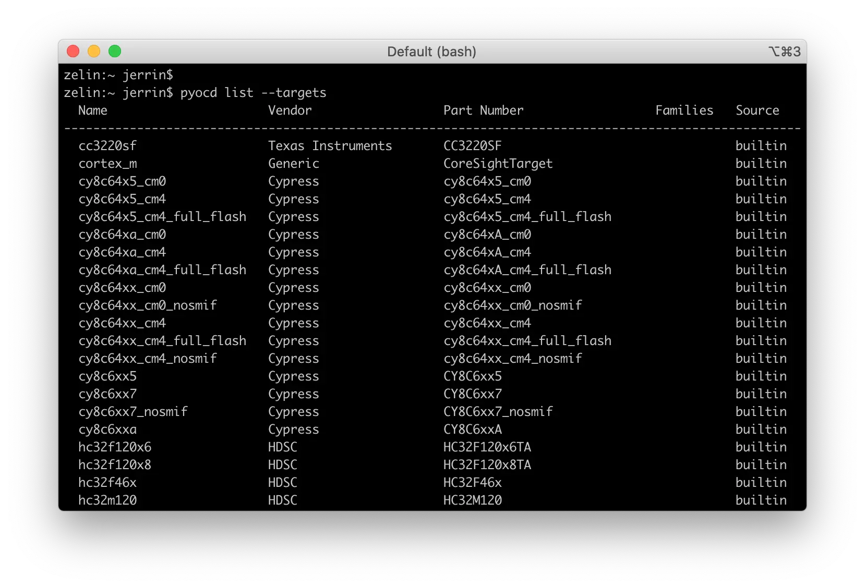Click the part number 'cy8c64xA_cm0'

coord(487,235)
